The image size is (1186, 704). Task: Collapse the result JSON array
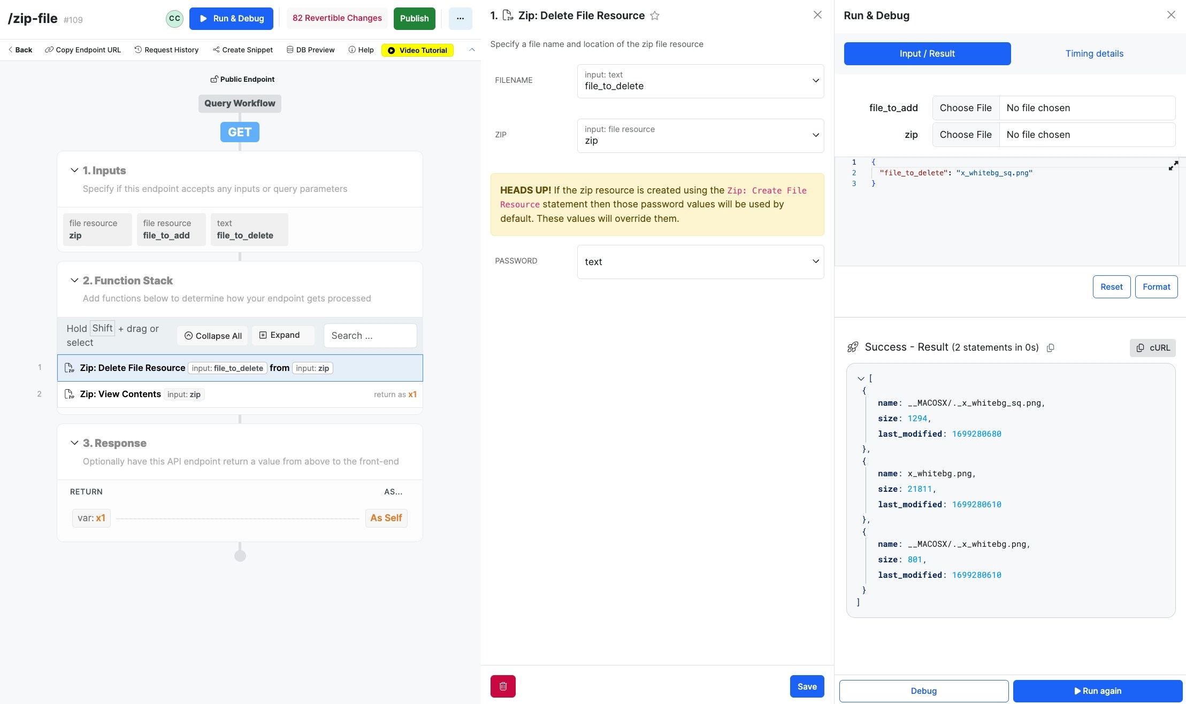pos(860,378)
